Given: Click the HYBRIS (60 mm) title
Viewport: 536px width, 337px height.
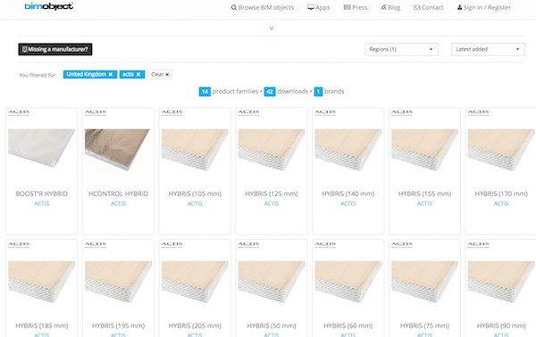Looking at the screenshot, I should click(348, 325).
